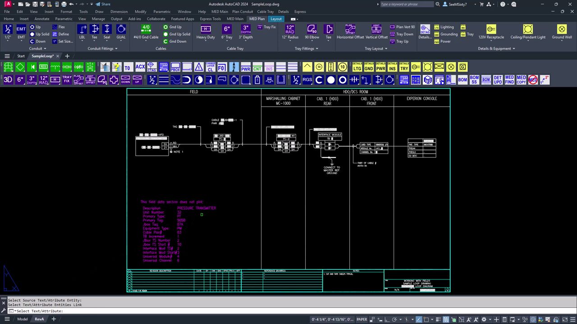Switch to the Model layout tab
Image resolution: width=577 pixels, height=324 pixels.
[x=22, y=319]
